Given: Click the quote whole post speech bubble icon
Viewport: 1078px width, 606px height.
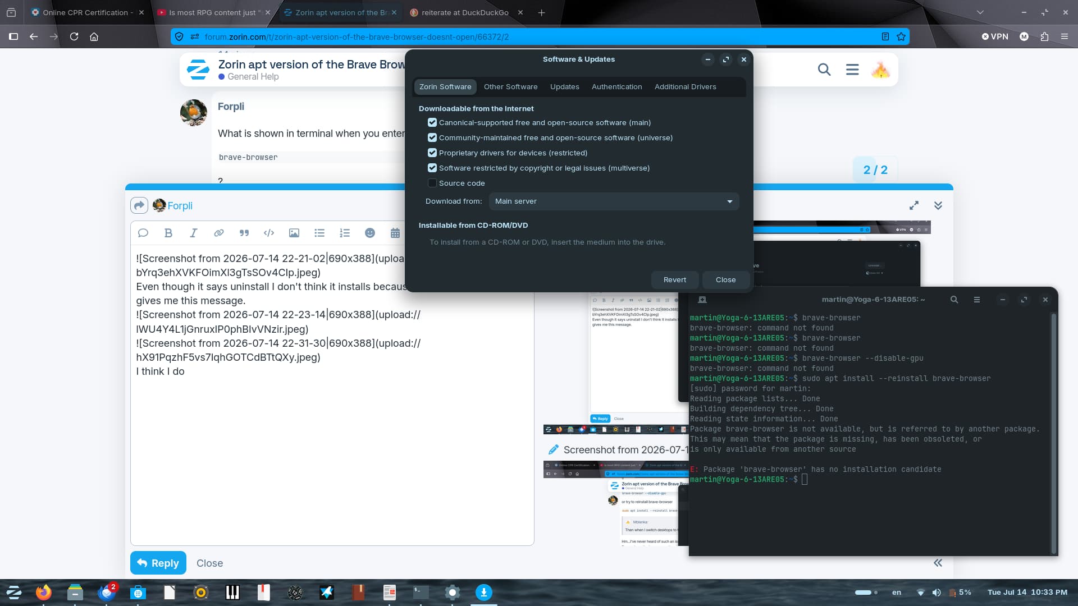Looking at the screenshot, I should [x=143, y=233].
